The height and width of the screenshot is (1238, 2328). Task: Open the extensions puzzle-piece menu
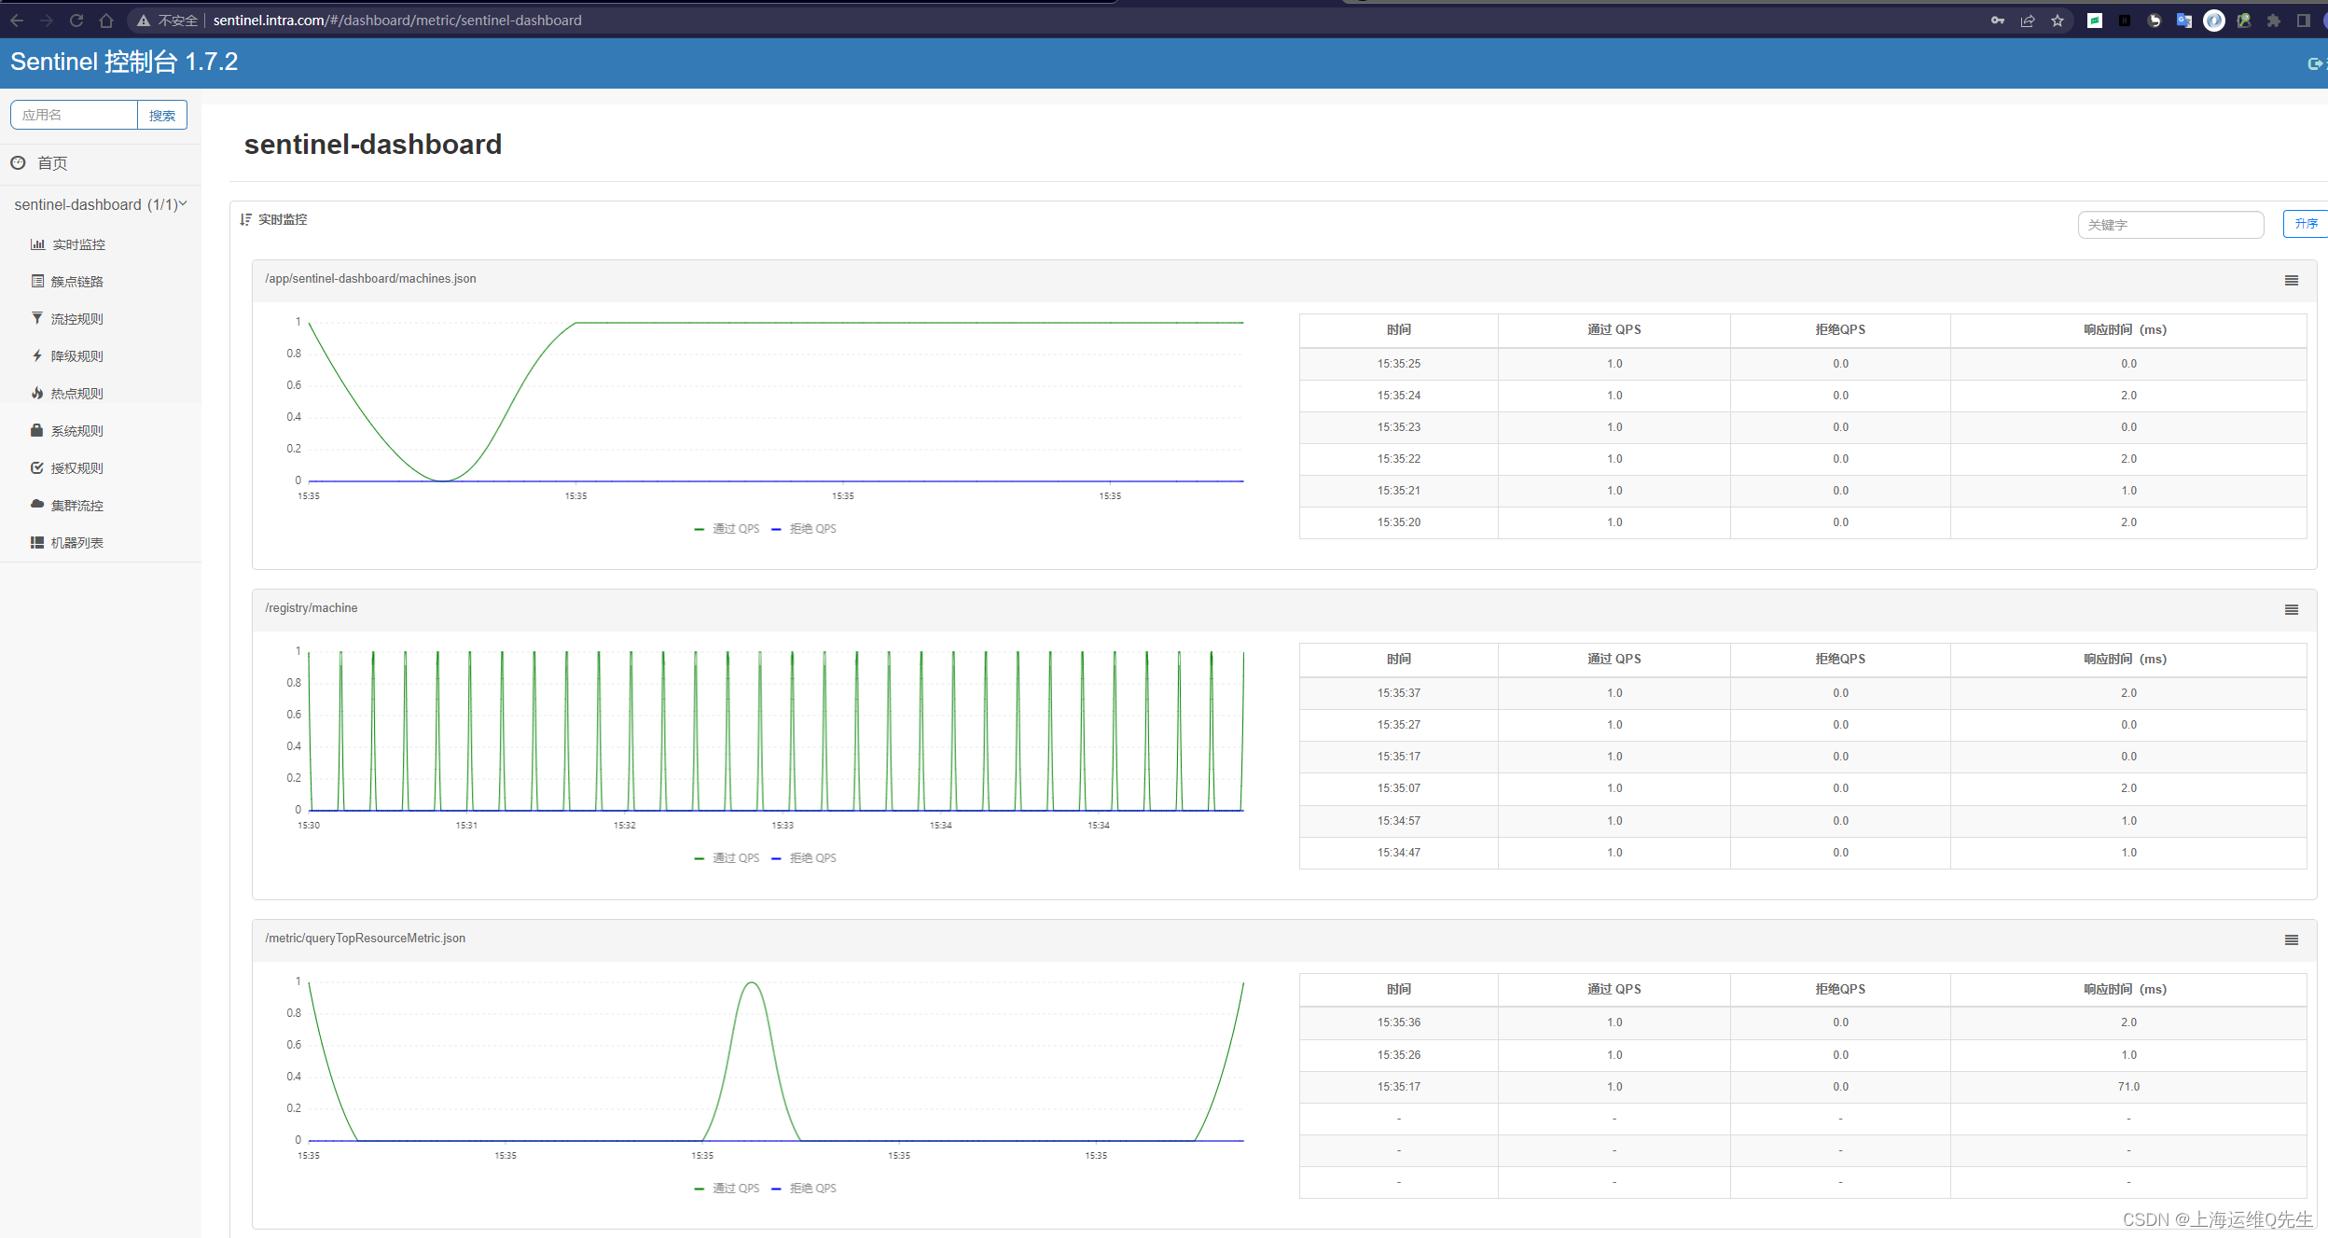coord(2274,21)
